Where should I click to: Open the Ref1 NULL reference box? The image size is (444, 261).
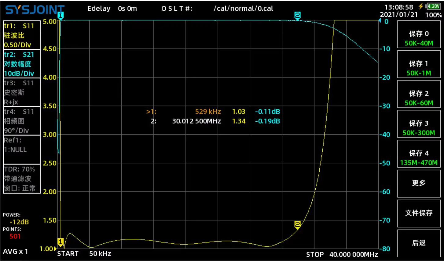(22, 150)
